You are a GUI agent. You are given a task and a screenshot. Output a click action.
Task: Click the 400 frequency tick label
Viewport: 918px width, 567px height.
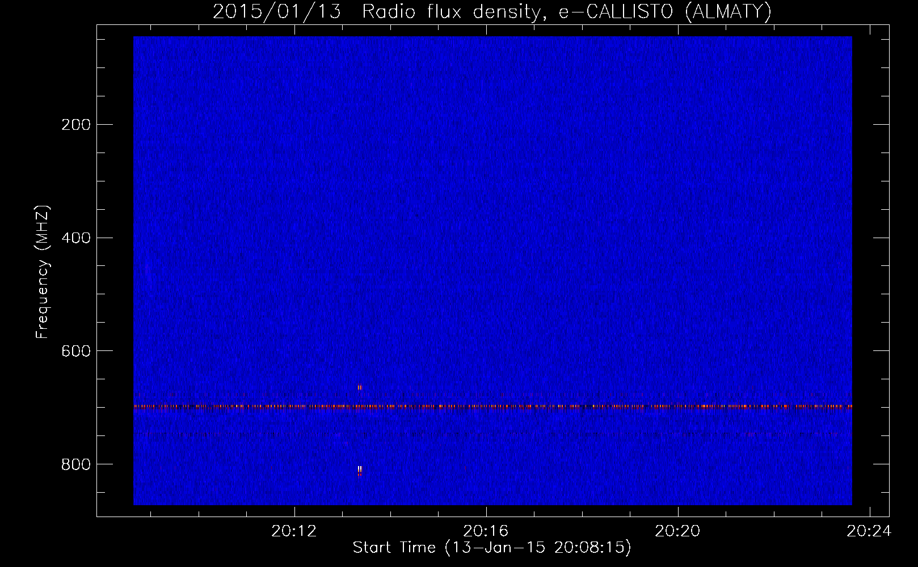coord(76,238)
